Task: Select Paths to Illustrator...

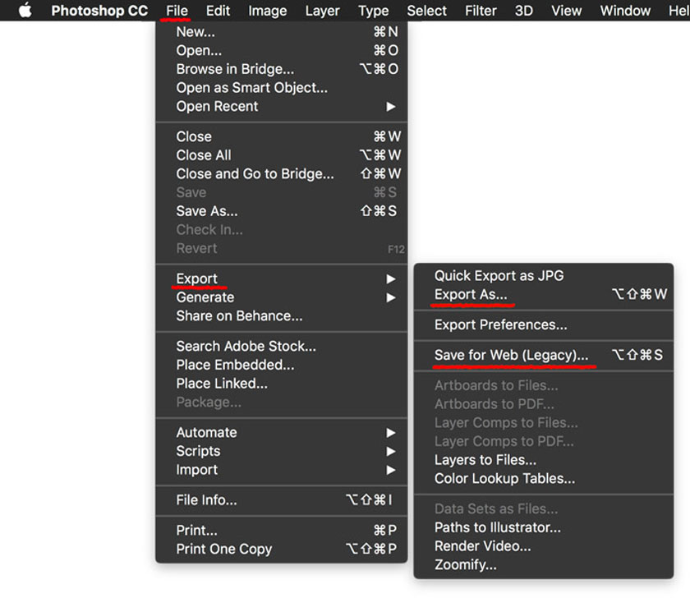Action: tap(544, 527)
